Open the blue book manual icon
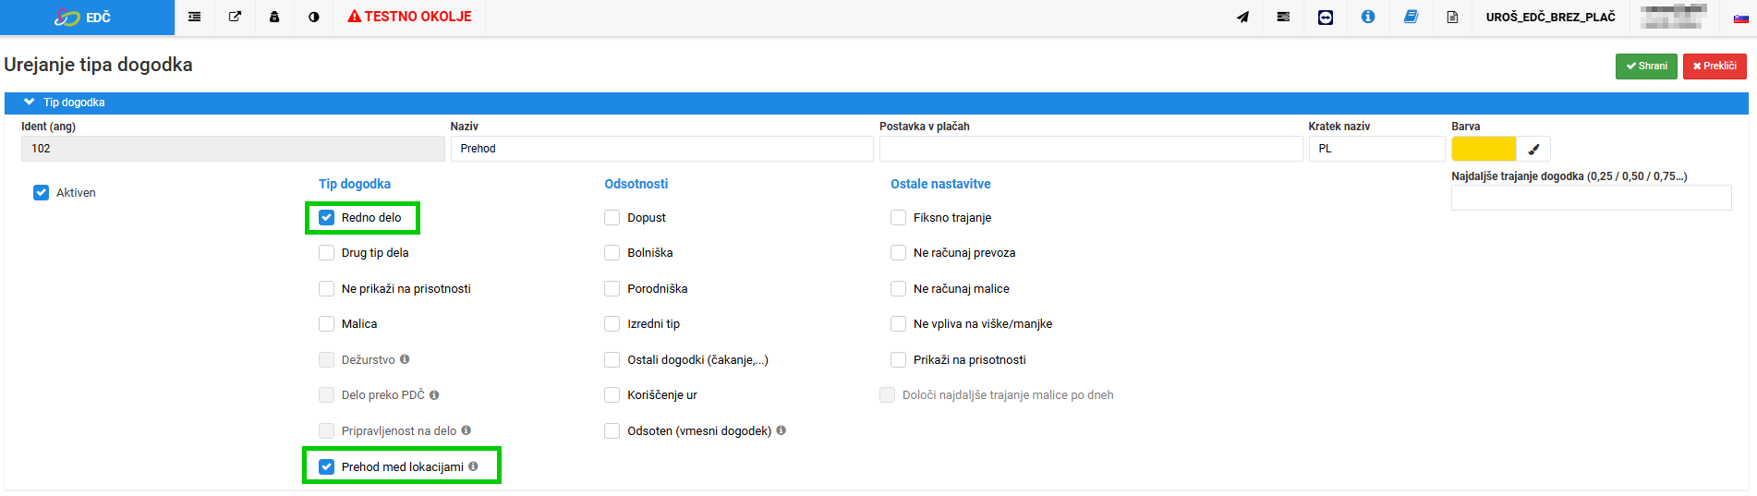This screenshot has width=1757, height=496. (1411, 17)
